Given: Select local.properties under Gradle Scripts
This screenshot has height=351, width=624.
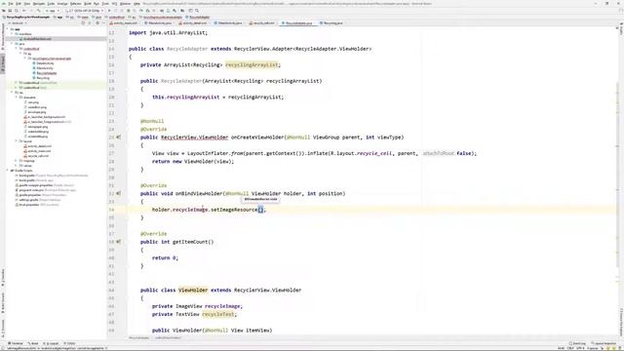Looking at the screenshot, I should tap(37, 205).
